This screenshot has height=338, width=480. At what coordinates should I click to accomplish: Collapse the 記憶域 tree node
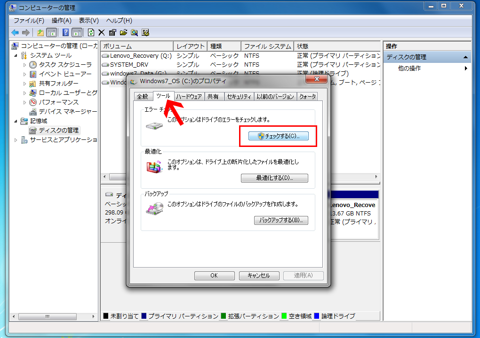coord(16,121)
